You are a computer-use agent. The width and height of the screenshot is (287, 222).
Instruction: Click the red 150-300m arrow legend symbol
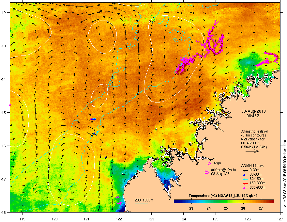(245, 183)
